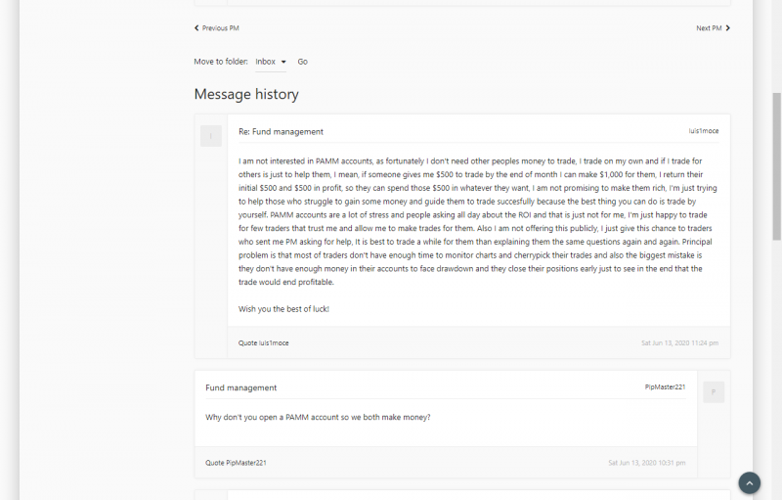Click the 11:24 pm message timestamp

click(x=679, y=343)
